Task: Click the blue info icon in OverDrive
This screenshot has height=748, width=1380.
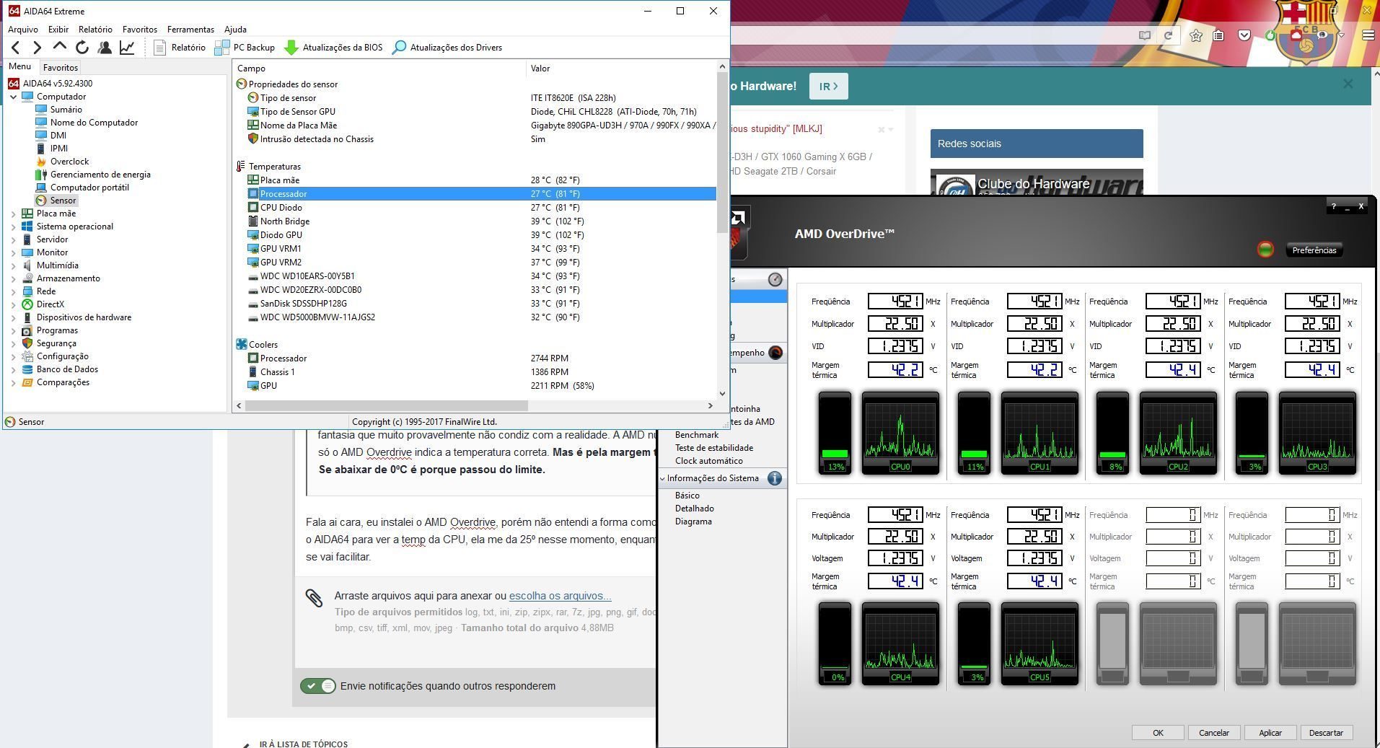Action: pyautogui.click(x=775, y=478)
